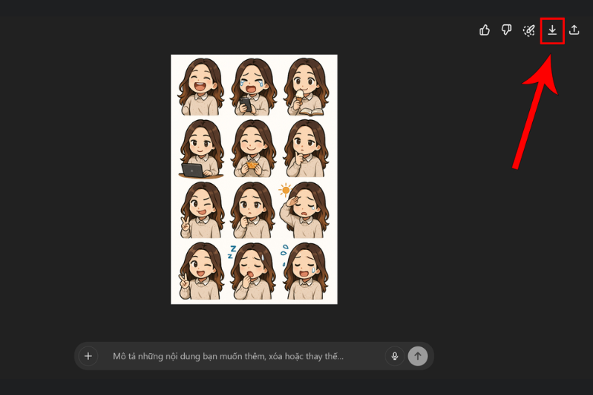Viewport: 593px width, 395px height.
Task: Select the thinking girl sticker in second row
Action: click(x=306, y=149)
